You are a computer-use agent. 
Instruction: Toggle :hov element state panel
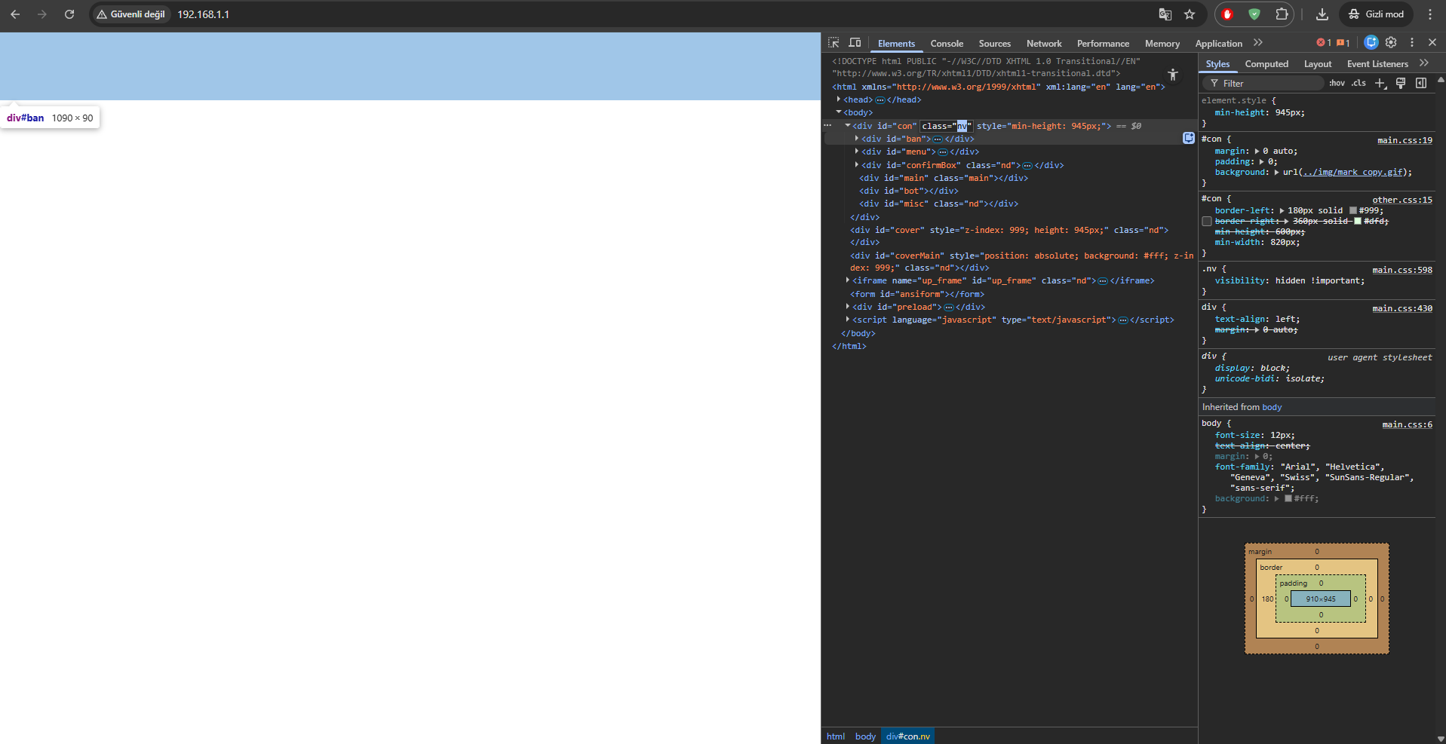1337,83
